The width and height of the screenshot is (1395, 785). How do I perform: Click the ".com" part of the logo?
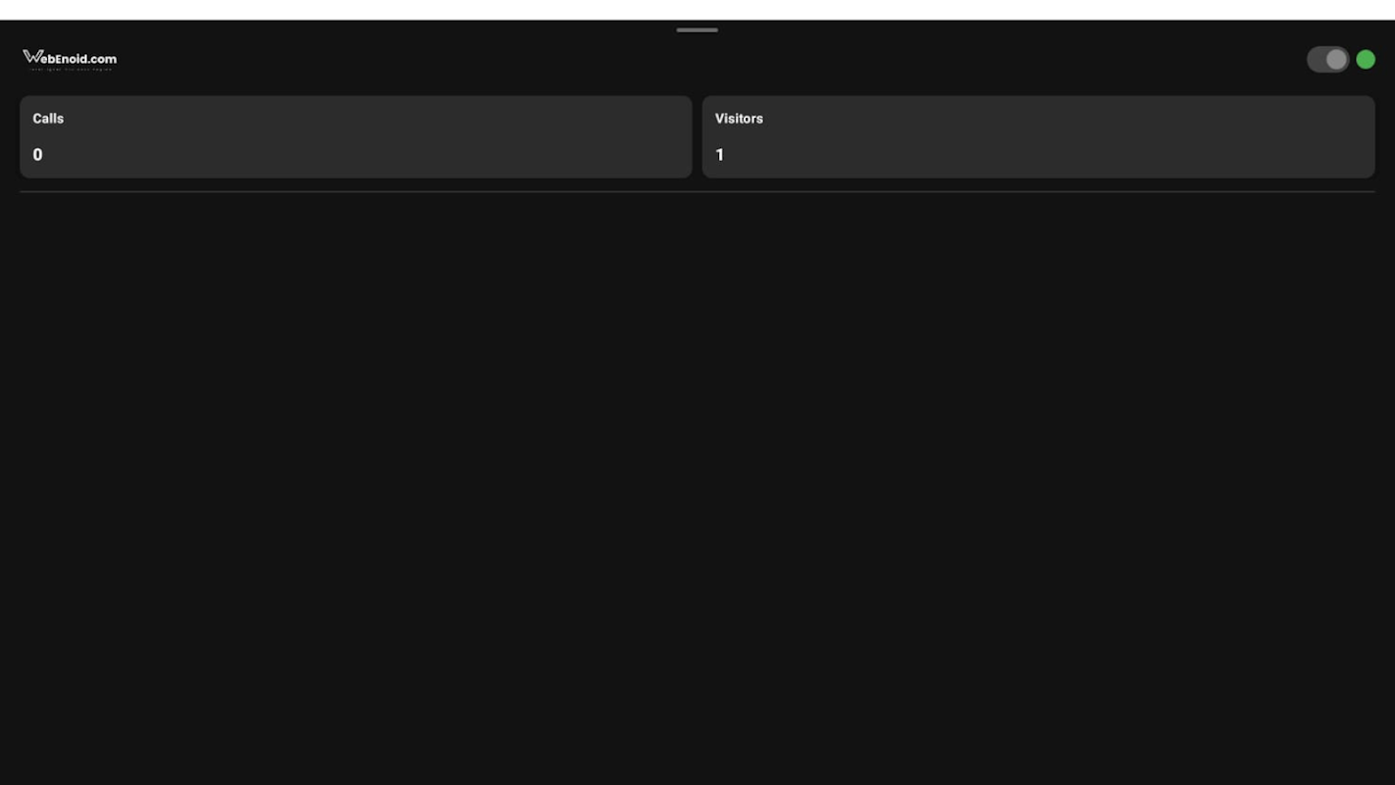click(x=102, y=59)
